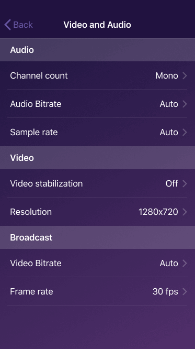Change the Mono channel value
Screen dimensions: 195x349
(167, 75)
